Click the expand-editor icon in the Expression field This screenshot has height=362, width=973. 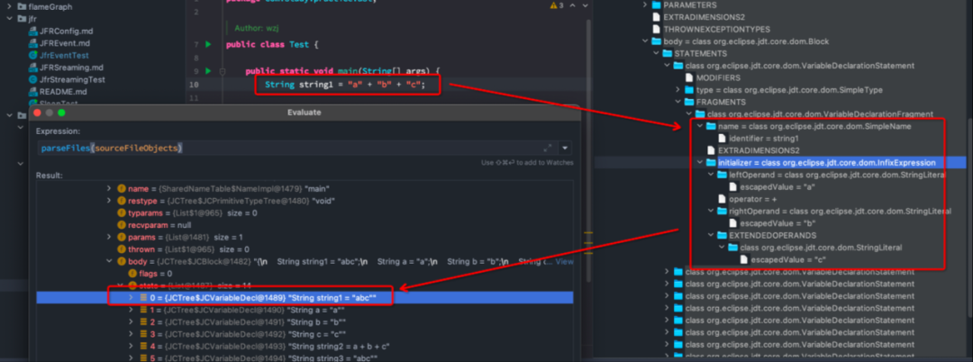coord(548,149)
